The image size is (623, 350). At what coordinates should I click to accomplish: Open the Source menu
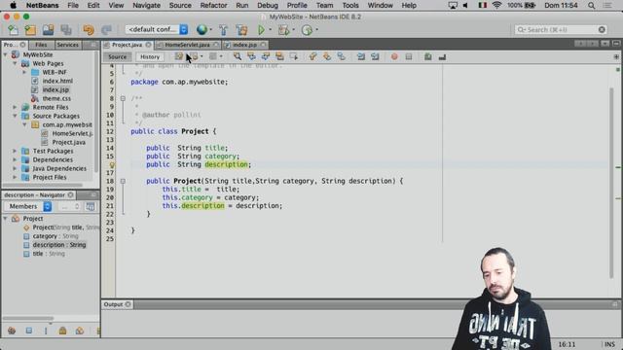tap(180, 6)
